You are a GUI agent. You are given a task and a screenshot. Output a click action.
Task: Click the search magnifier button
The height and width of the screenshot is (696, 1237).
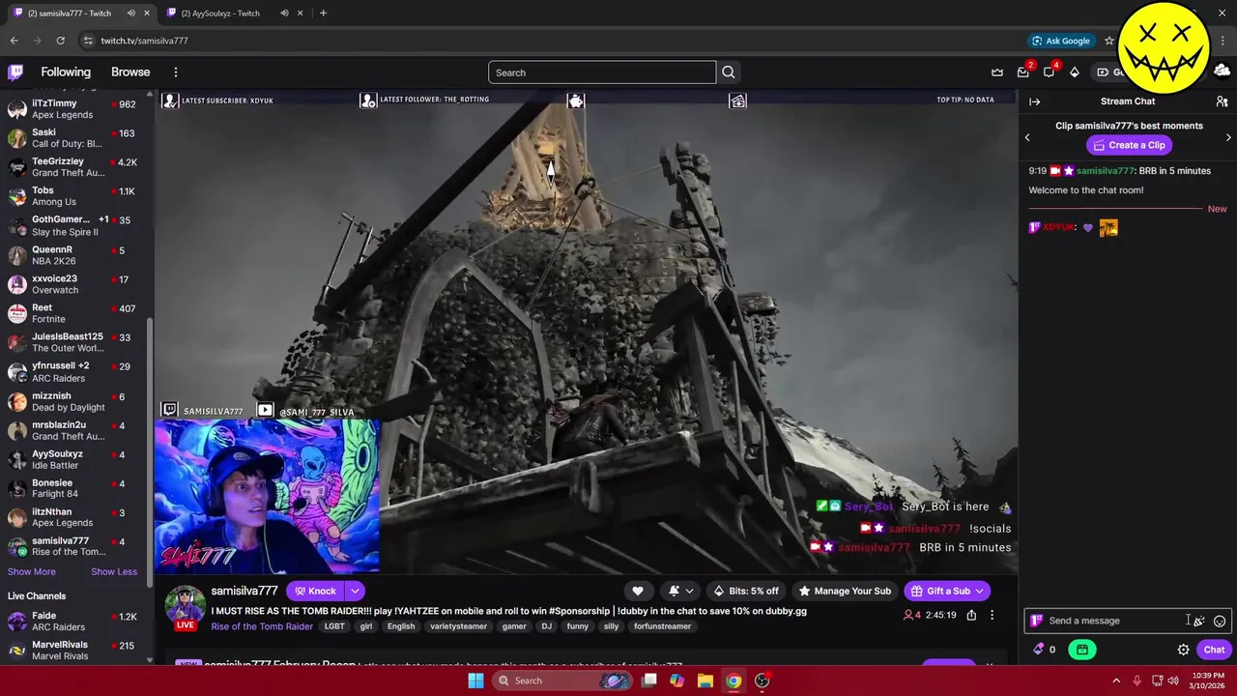tap(729, 72)
